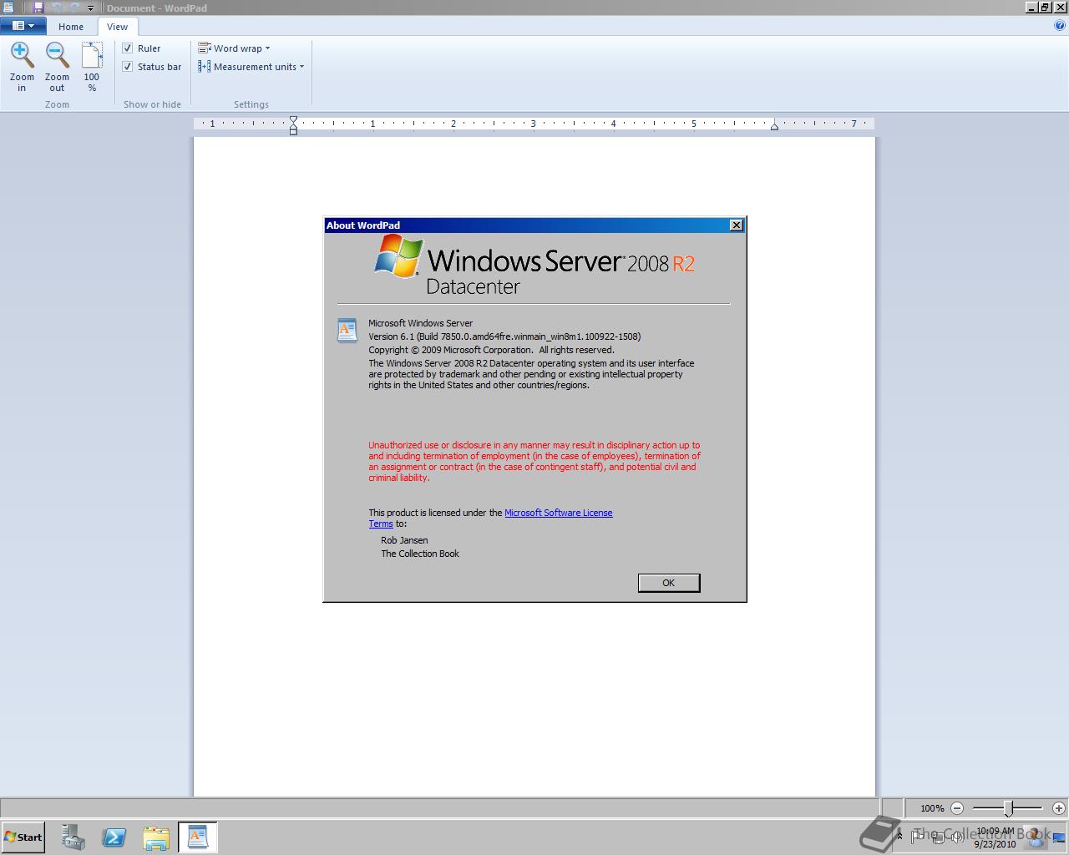The height and width of the screenshot is (855, 1069).
Task: Click the Save icon in quick access toolbar
Action: pyautogui.click(x=38, y=8)
